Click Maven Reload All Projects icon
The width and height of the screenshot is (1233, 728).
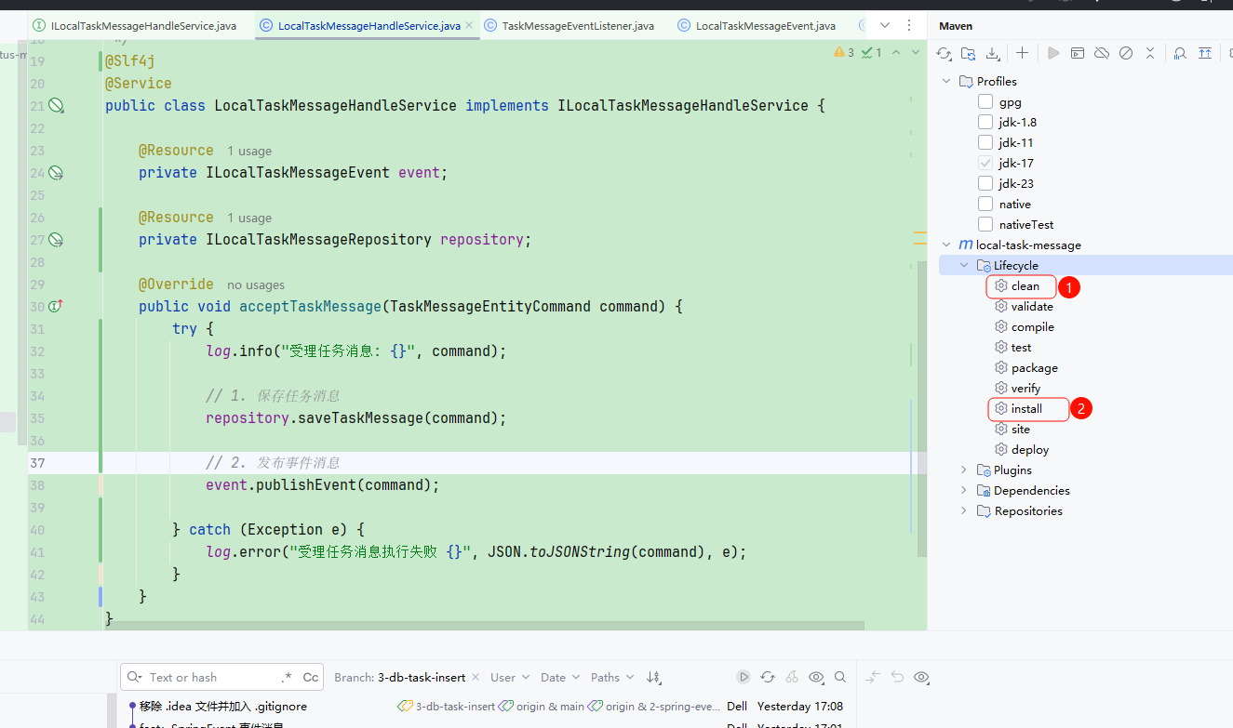coord(944,54)
